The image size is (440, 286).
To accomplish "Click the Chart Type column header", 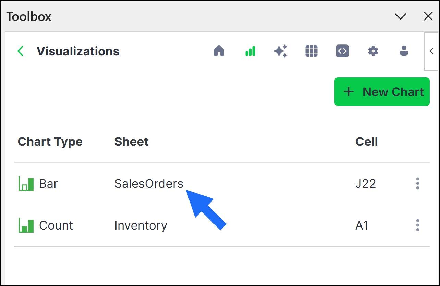I will click(x=50, y=142).
